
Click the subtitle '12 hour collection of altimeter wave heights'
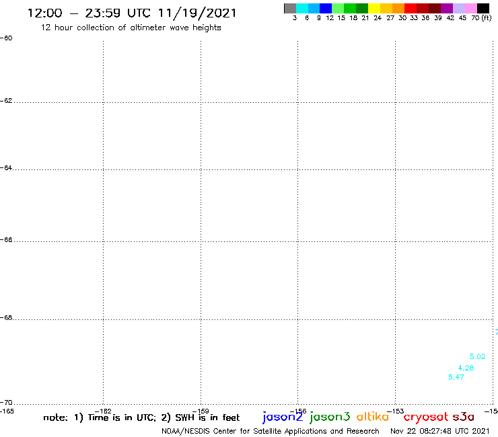point(131,28)
